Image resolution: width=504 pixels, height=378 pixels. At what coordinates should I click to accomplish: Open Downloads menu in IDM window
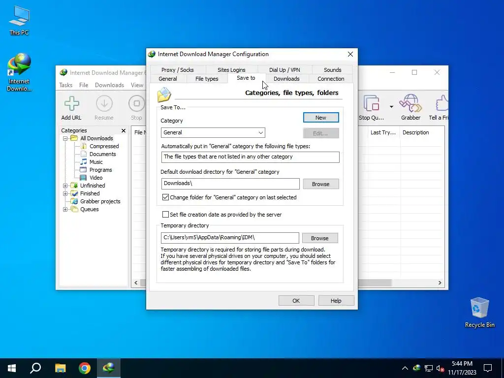(x=109, y=85)
